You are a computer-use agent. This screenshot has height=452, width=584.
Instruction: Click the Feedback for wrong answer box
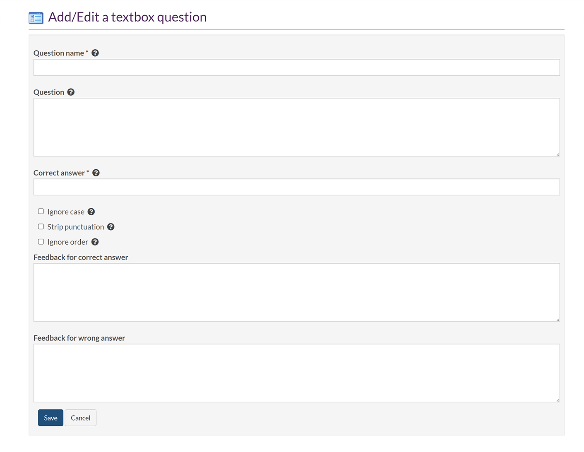tap(296, 373)
